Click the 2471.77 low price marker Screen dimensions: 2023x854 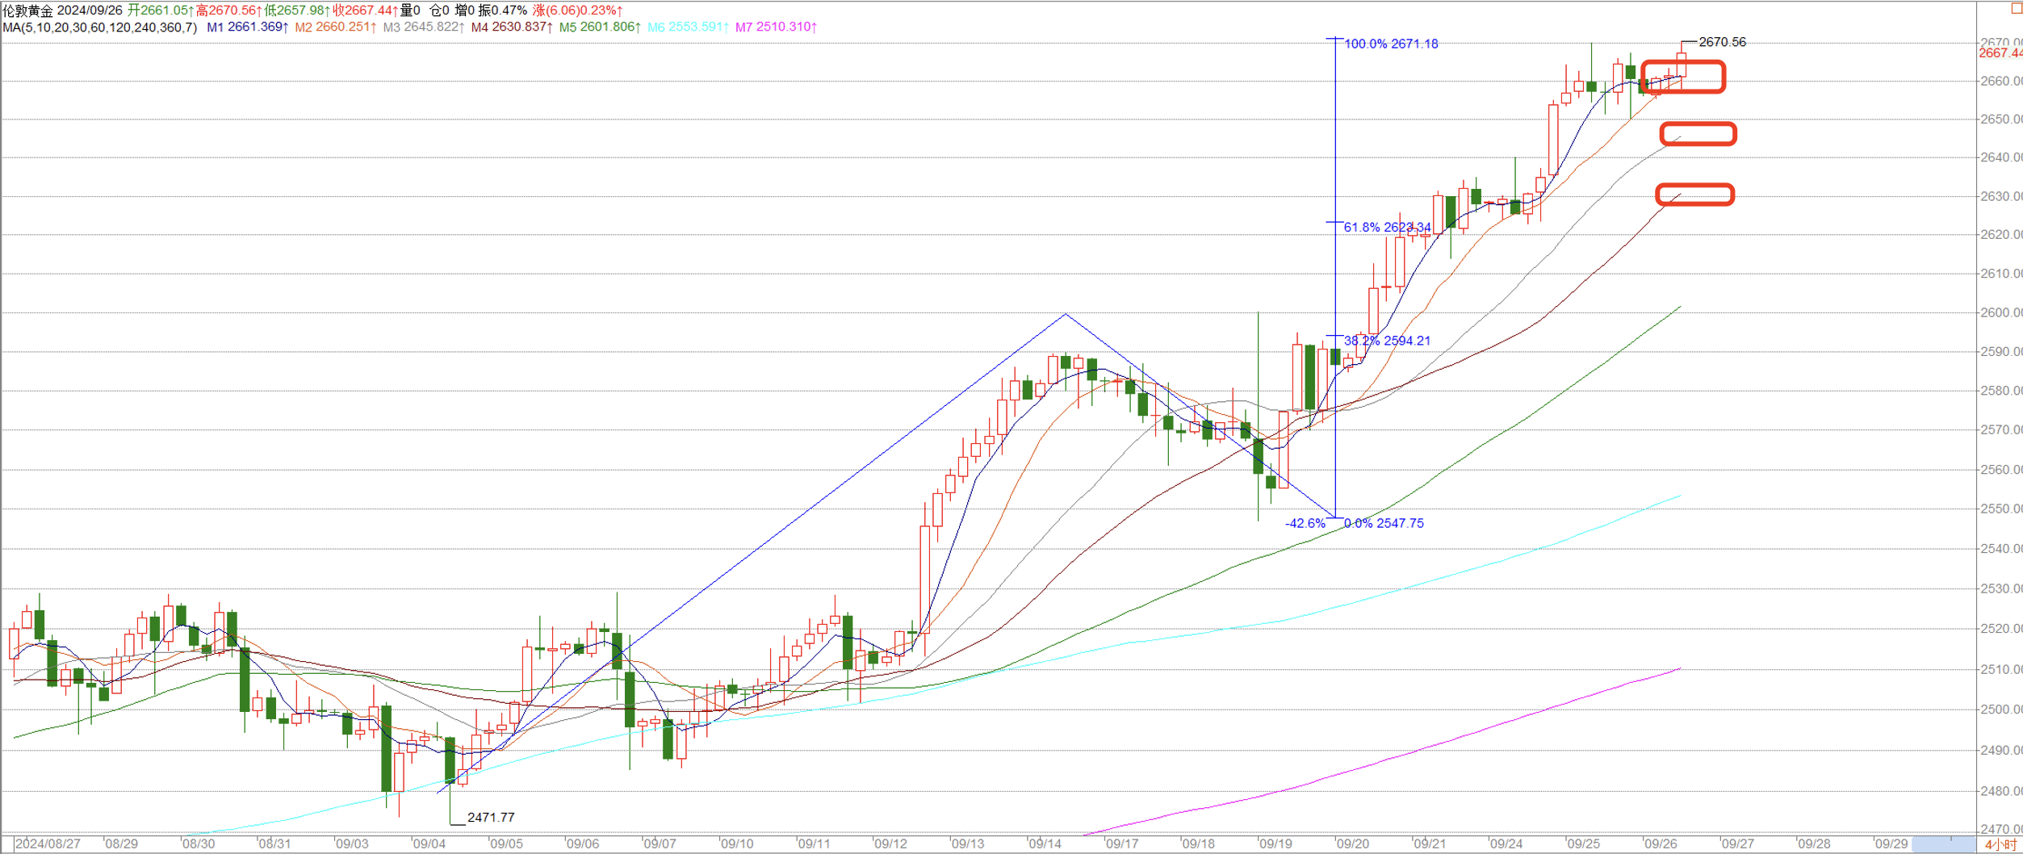[x=491, y=818]
